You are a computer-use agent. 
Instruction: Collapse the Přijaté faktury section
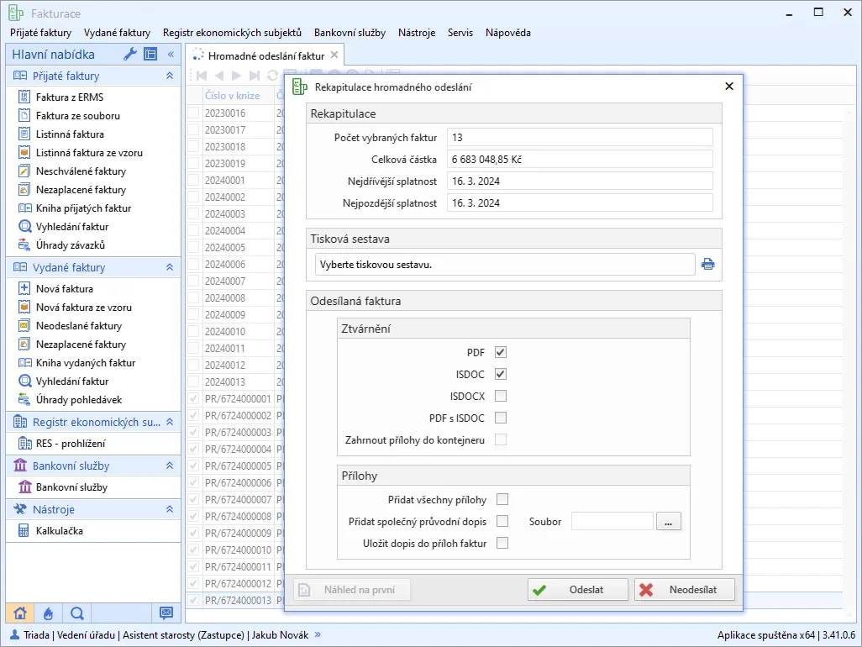(170, 76)
